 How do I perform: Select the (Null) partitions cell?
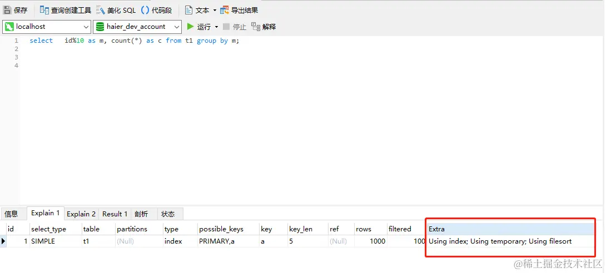coord(139,241)
